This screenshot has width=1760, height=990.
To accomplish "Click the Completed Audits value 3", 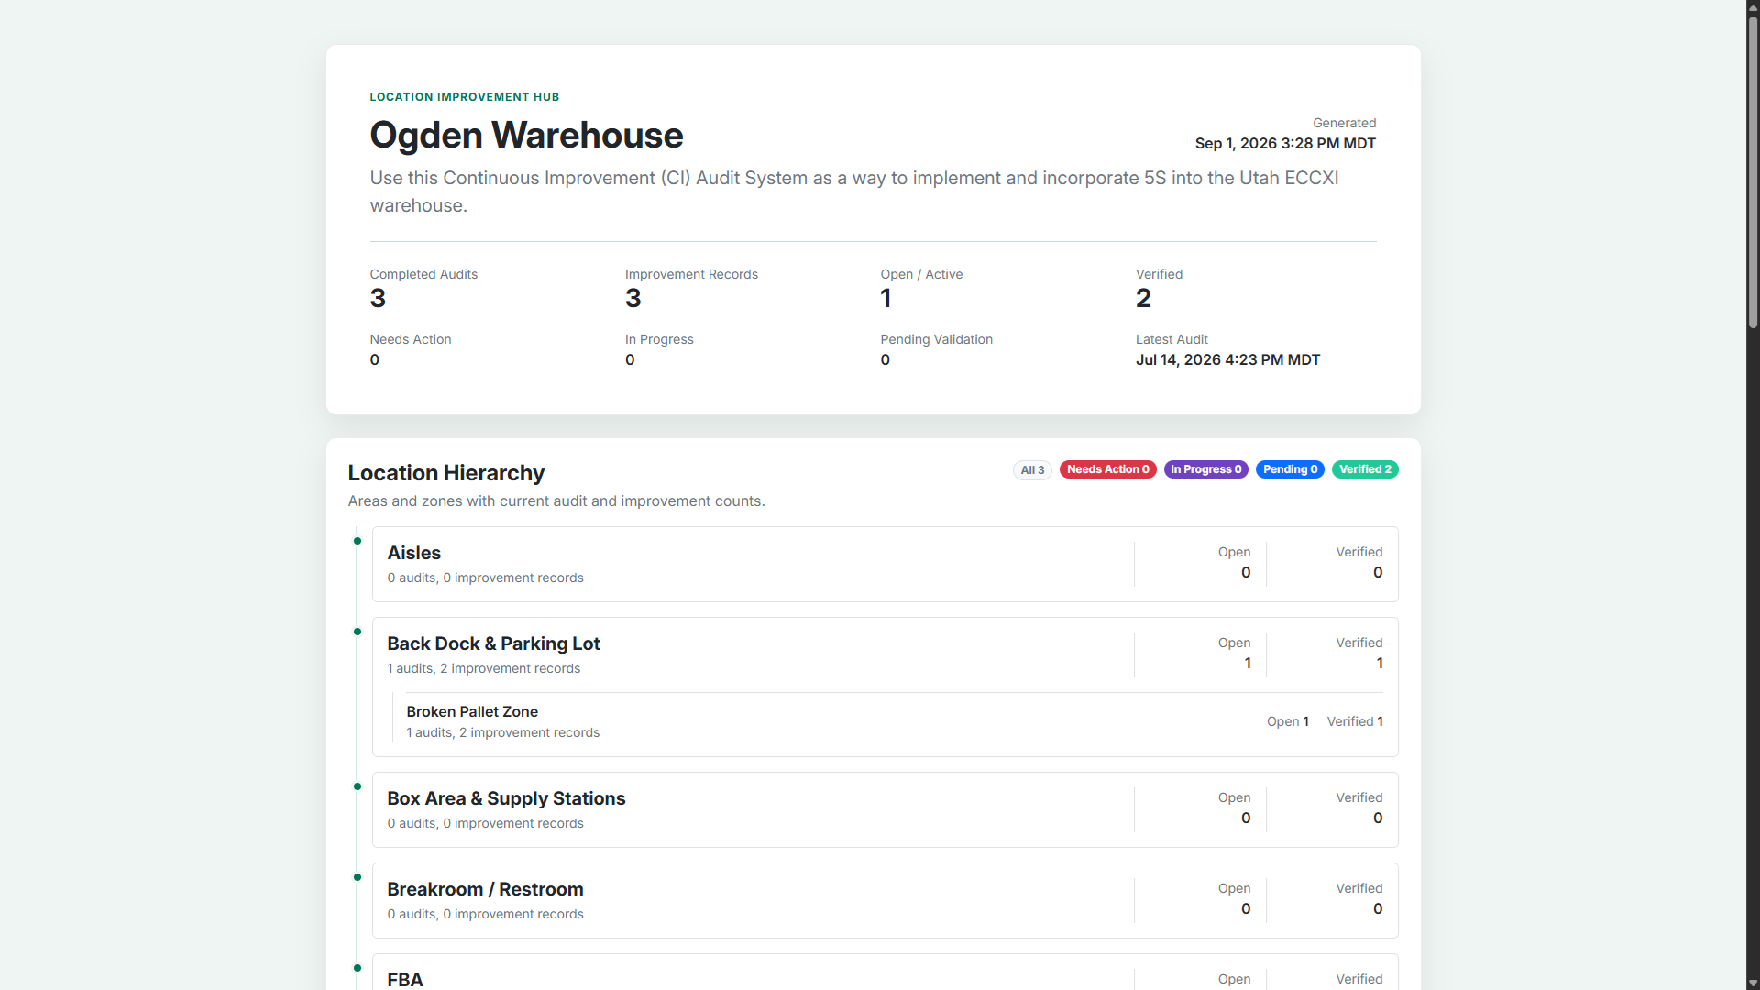I will pyautogui.click(x=378, y=298).
